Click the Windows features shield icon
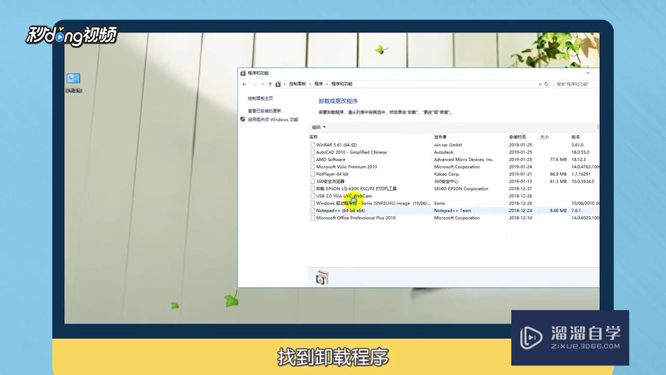Screen dimensions: 666x375 point(242,119)
